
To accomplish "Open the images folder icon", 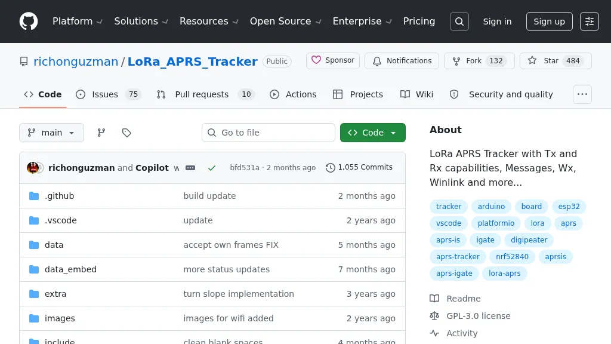I will pyautogui.click(x=34, y=318).
